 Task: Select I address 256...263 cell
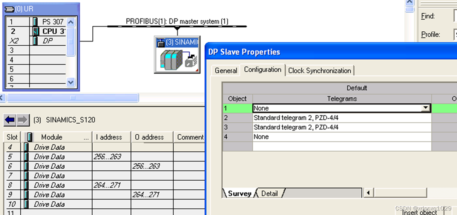click(x=112, y=157)
